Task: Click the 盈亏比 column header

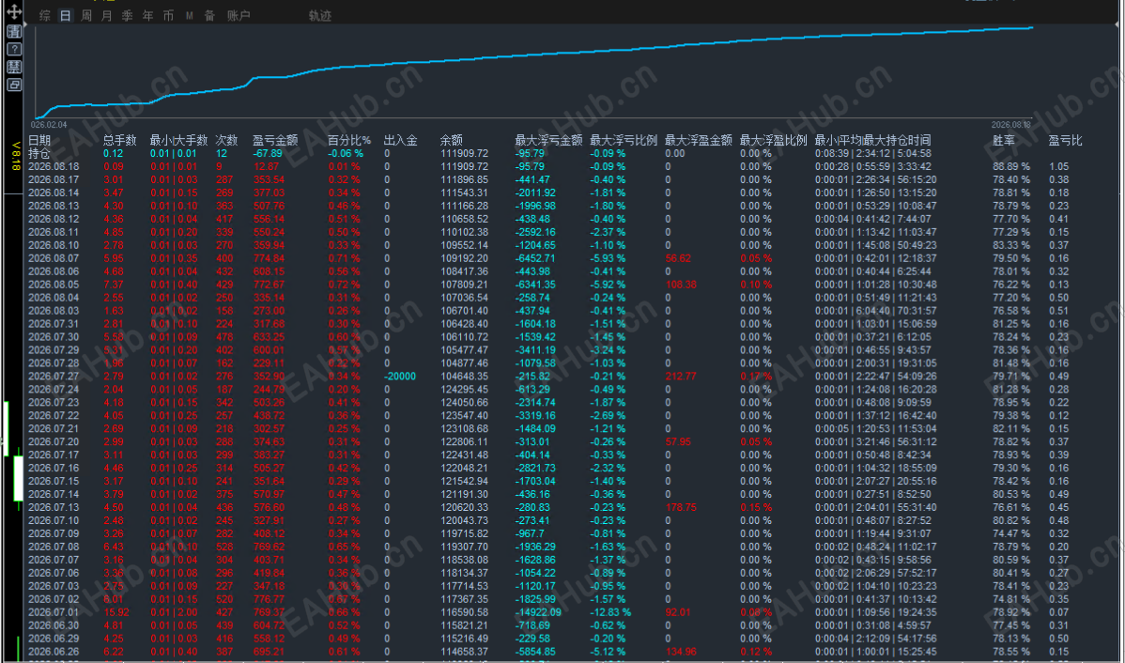Action: [x=1066, y=141]
